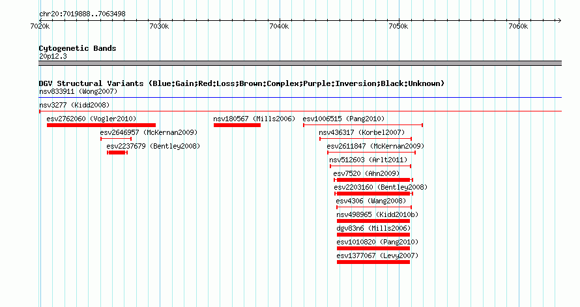This screenshot has width=580, height=307.
Task: Click the Cytogenetic Bands track title
Action: point(78,48)
